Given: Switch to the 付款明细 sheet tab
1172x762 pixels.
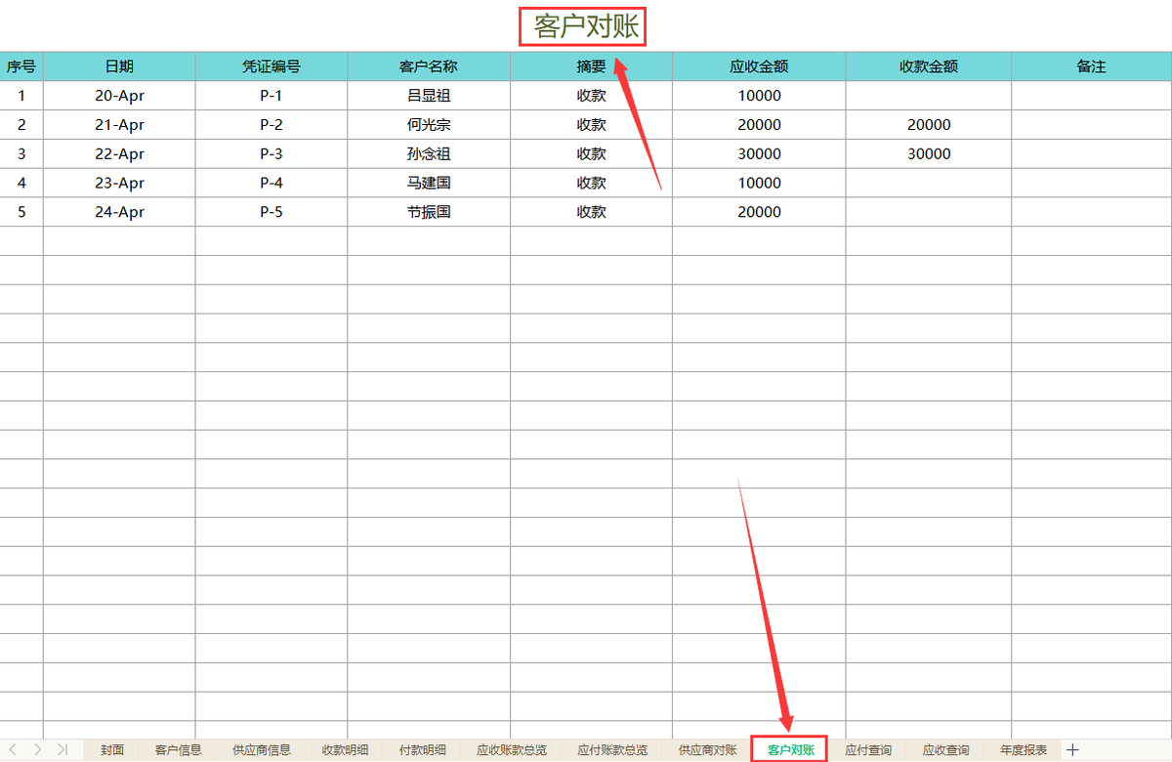Looking at the screenshot, I should 423,750.
